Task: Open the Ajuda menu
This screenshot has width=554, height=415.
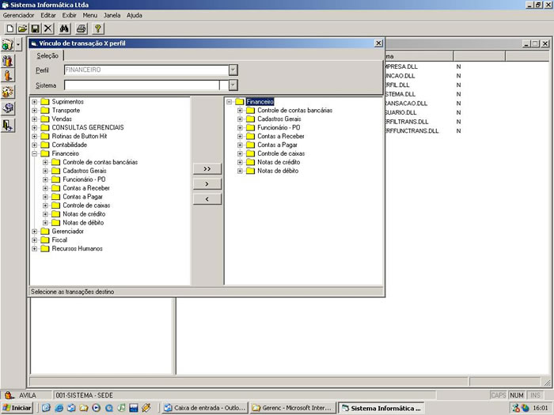Action: 135,15
